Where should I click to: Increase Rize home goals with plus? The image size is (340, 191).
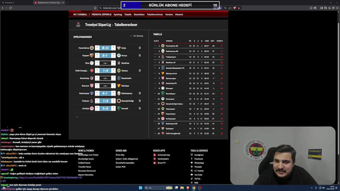coord(97,62)
